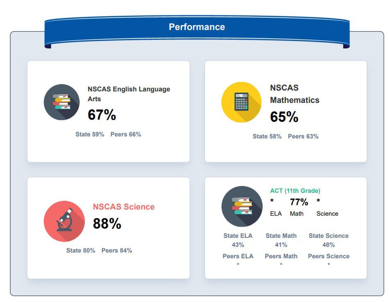Open the ACT (11th Grade) heading link

(295, 191)
